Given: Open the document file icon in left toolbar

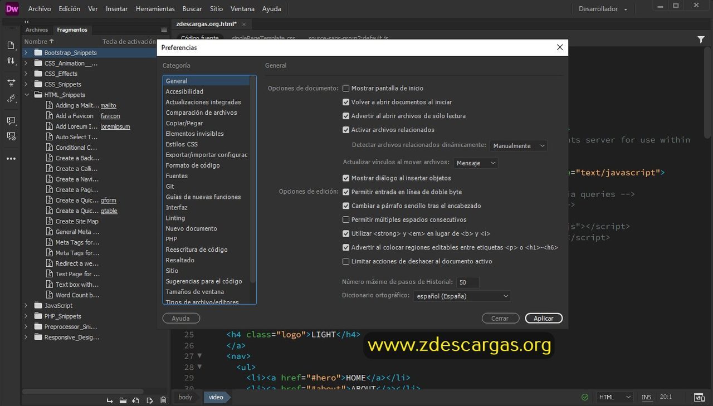Looking at the screenshot, I should [x=11, y=46].
